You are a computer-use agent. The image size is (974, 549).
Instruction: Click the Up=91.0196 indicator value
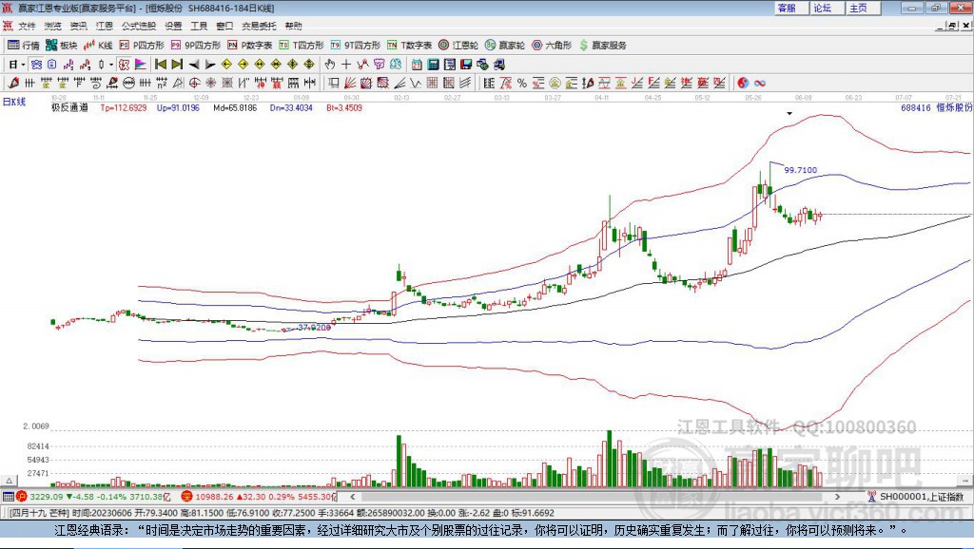[178, 107]
